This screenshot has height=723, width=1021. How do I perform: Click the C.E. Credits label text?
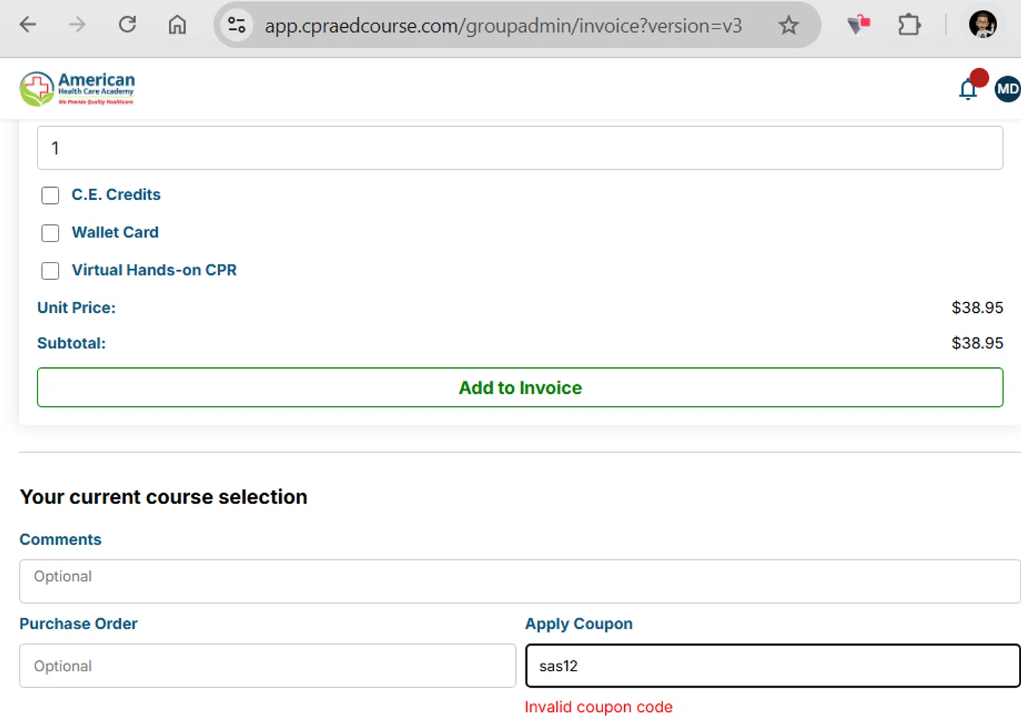click(x=116, y=195)
